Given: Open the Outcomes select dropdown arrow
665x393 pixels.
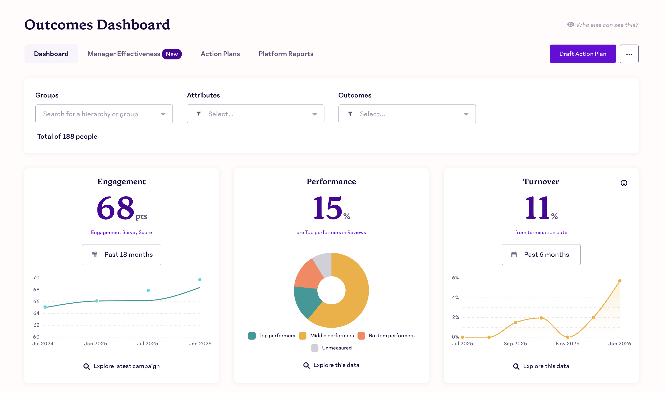Looking at the screenshot, I should click(466, 114).
